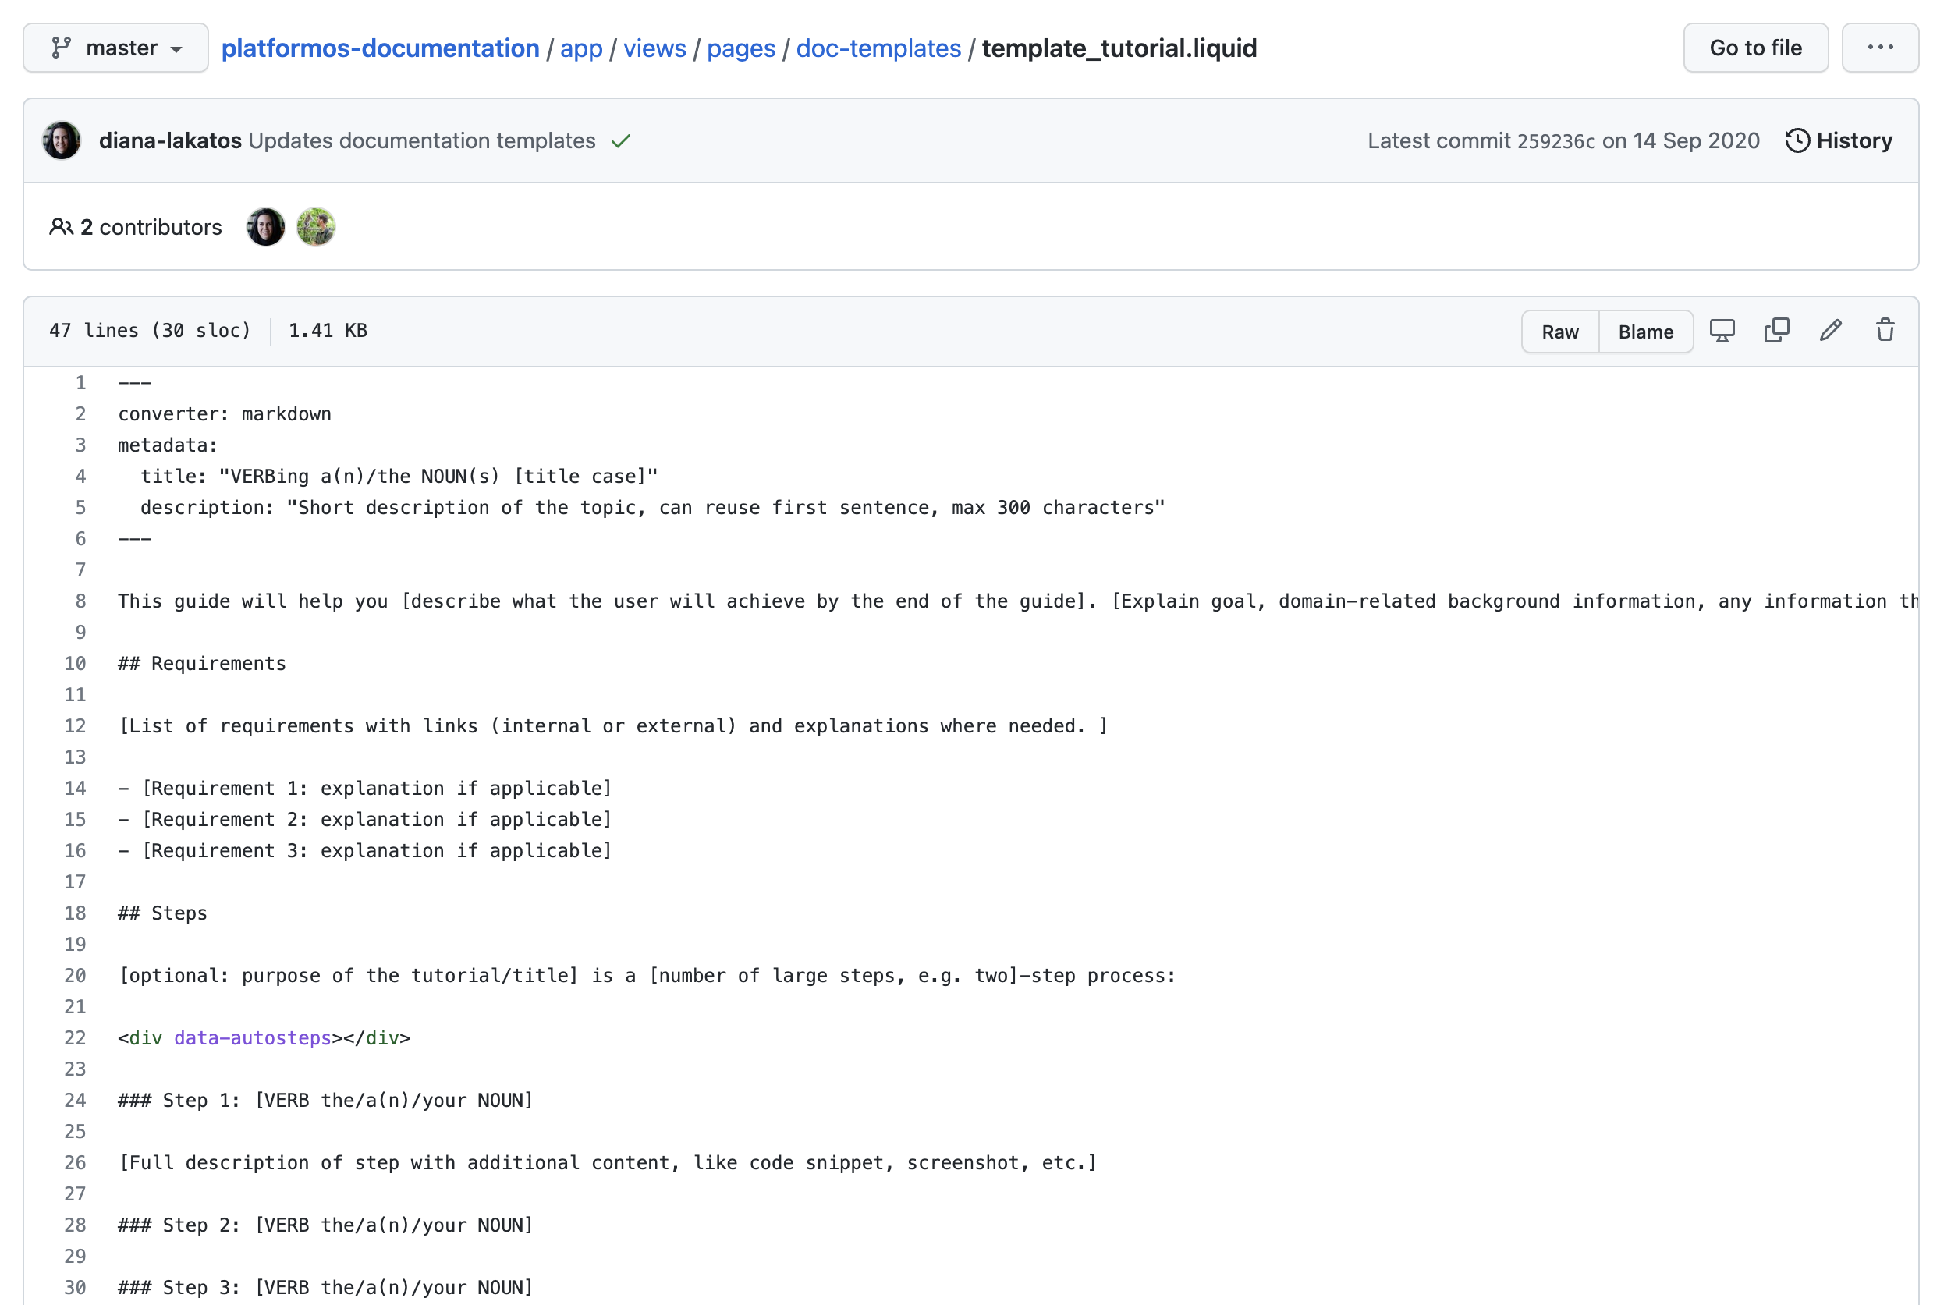Copy file contents using the copy icon
This screenshot has height=1305, width=1951.
click(1776, 331)
